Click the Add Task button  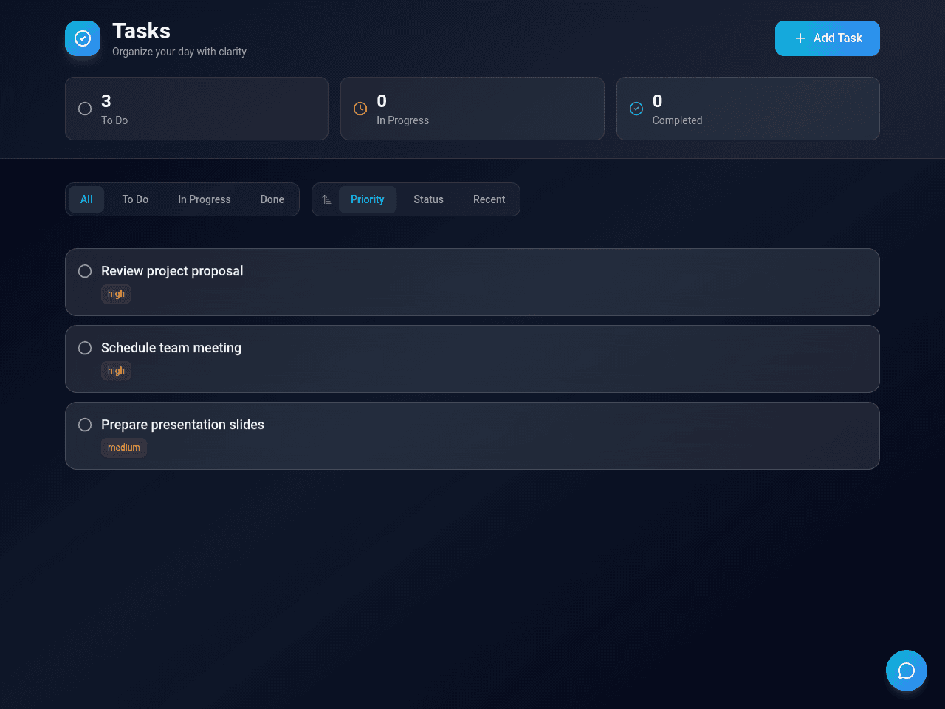pos(828,38)
